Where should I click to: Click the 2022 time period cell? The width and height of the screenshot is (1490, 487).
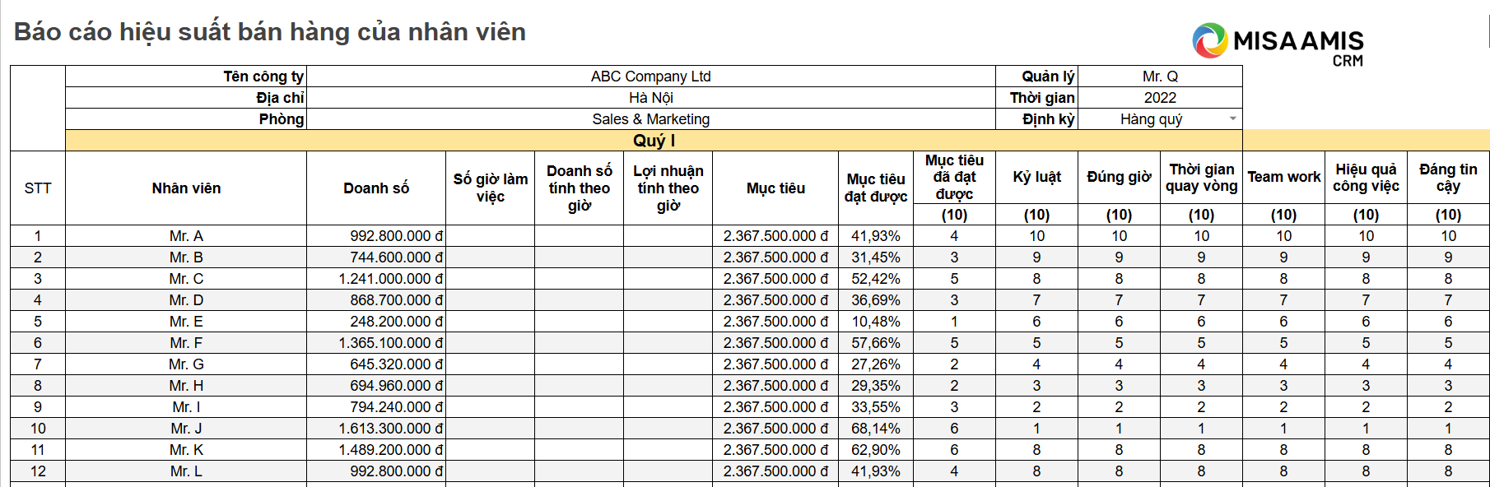coord(1160,98)
